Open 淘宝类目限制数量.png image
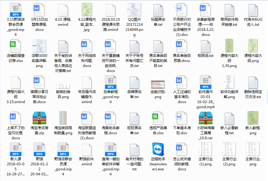Screen dimensions: 268x181 tap(63, 118)
